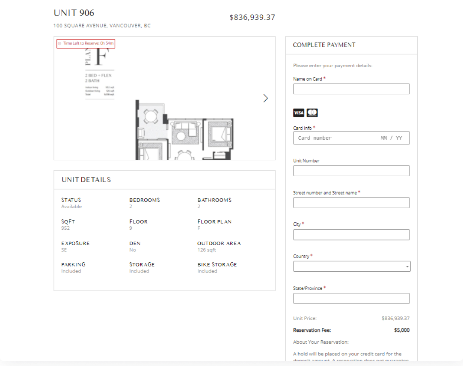Click the DEN value 'No'
The width and height of the screenshot is (463, 366).
click(133, 250)
